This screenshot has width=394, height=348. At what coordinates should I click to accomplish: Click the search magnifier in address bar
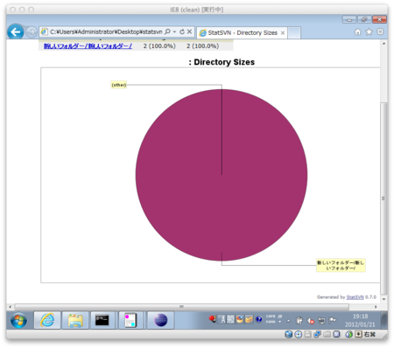click(167, 31)
